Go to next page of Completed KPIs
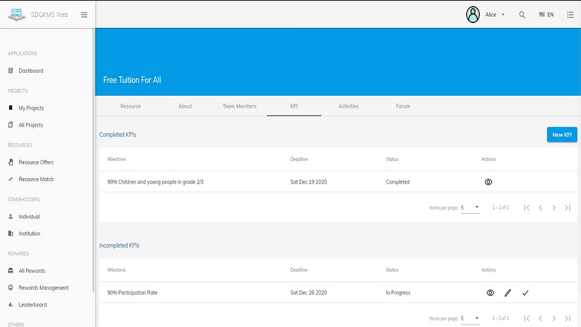581x327 pixels. click(x=554, y=208)
